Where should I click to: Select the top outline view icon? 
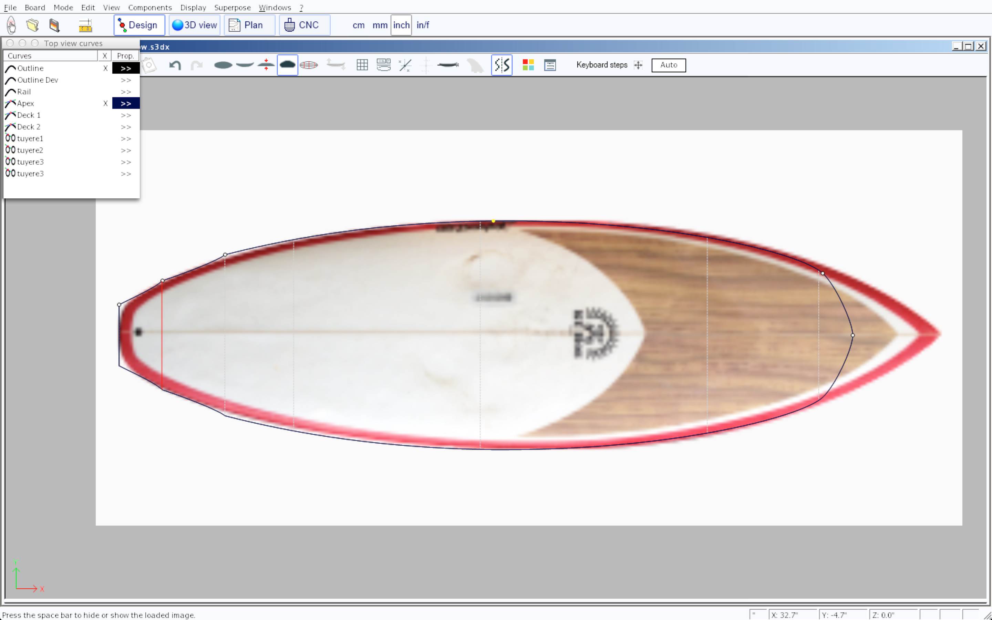(223, 65)
